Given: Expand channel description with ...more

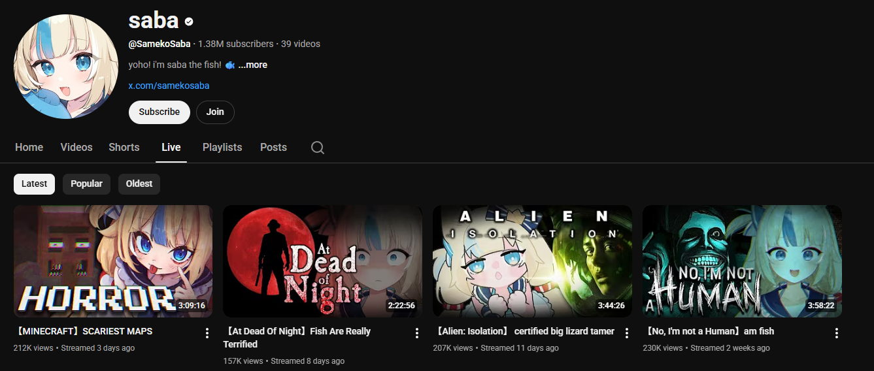Looking at the screenshot, I should tap(253, 65).
